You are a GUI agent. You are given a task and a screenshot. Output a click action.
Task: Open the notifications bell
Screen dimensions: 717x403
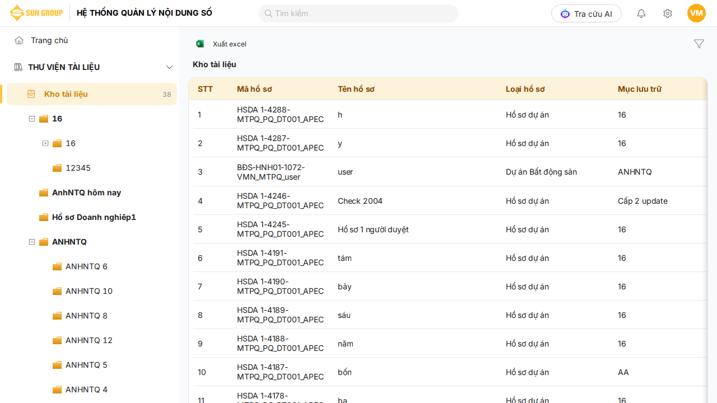tap(641, 13)
